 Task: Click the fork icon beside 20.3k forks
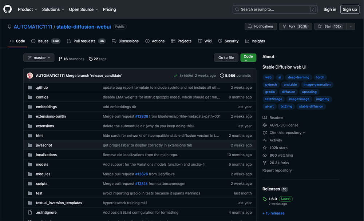265,163
